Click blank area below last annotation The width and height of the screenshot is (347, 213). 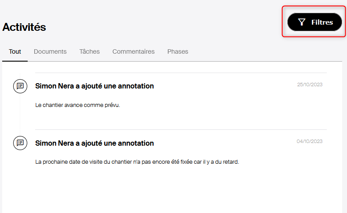pyautogui.click(x=173, y=191)
